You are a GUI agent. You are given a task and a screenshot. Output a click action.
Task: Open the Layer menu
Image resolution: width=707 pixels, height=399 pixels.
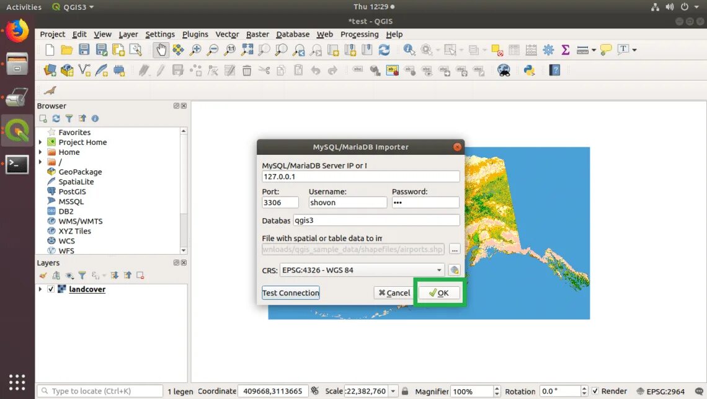click(x=128, y=34)
